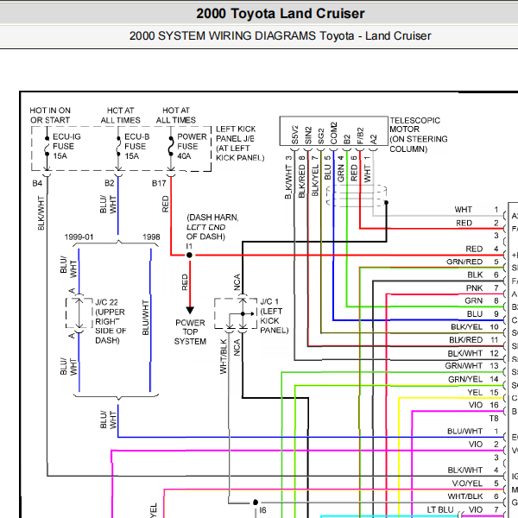
Task: Click the WHT wire label at pin 1
Action: [463, 210]
